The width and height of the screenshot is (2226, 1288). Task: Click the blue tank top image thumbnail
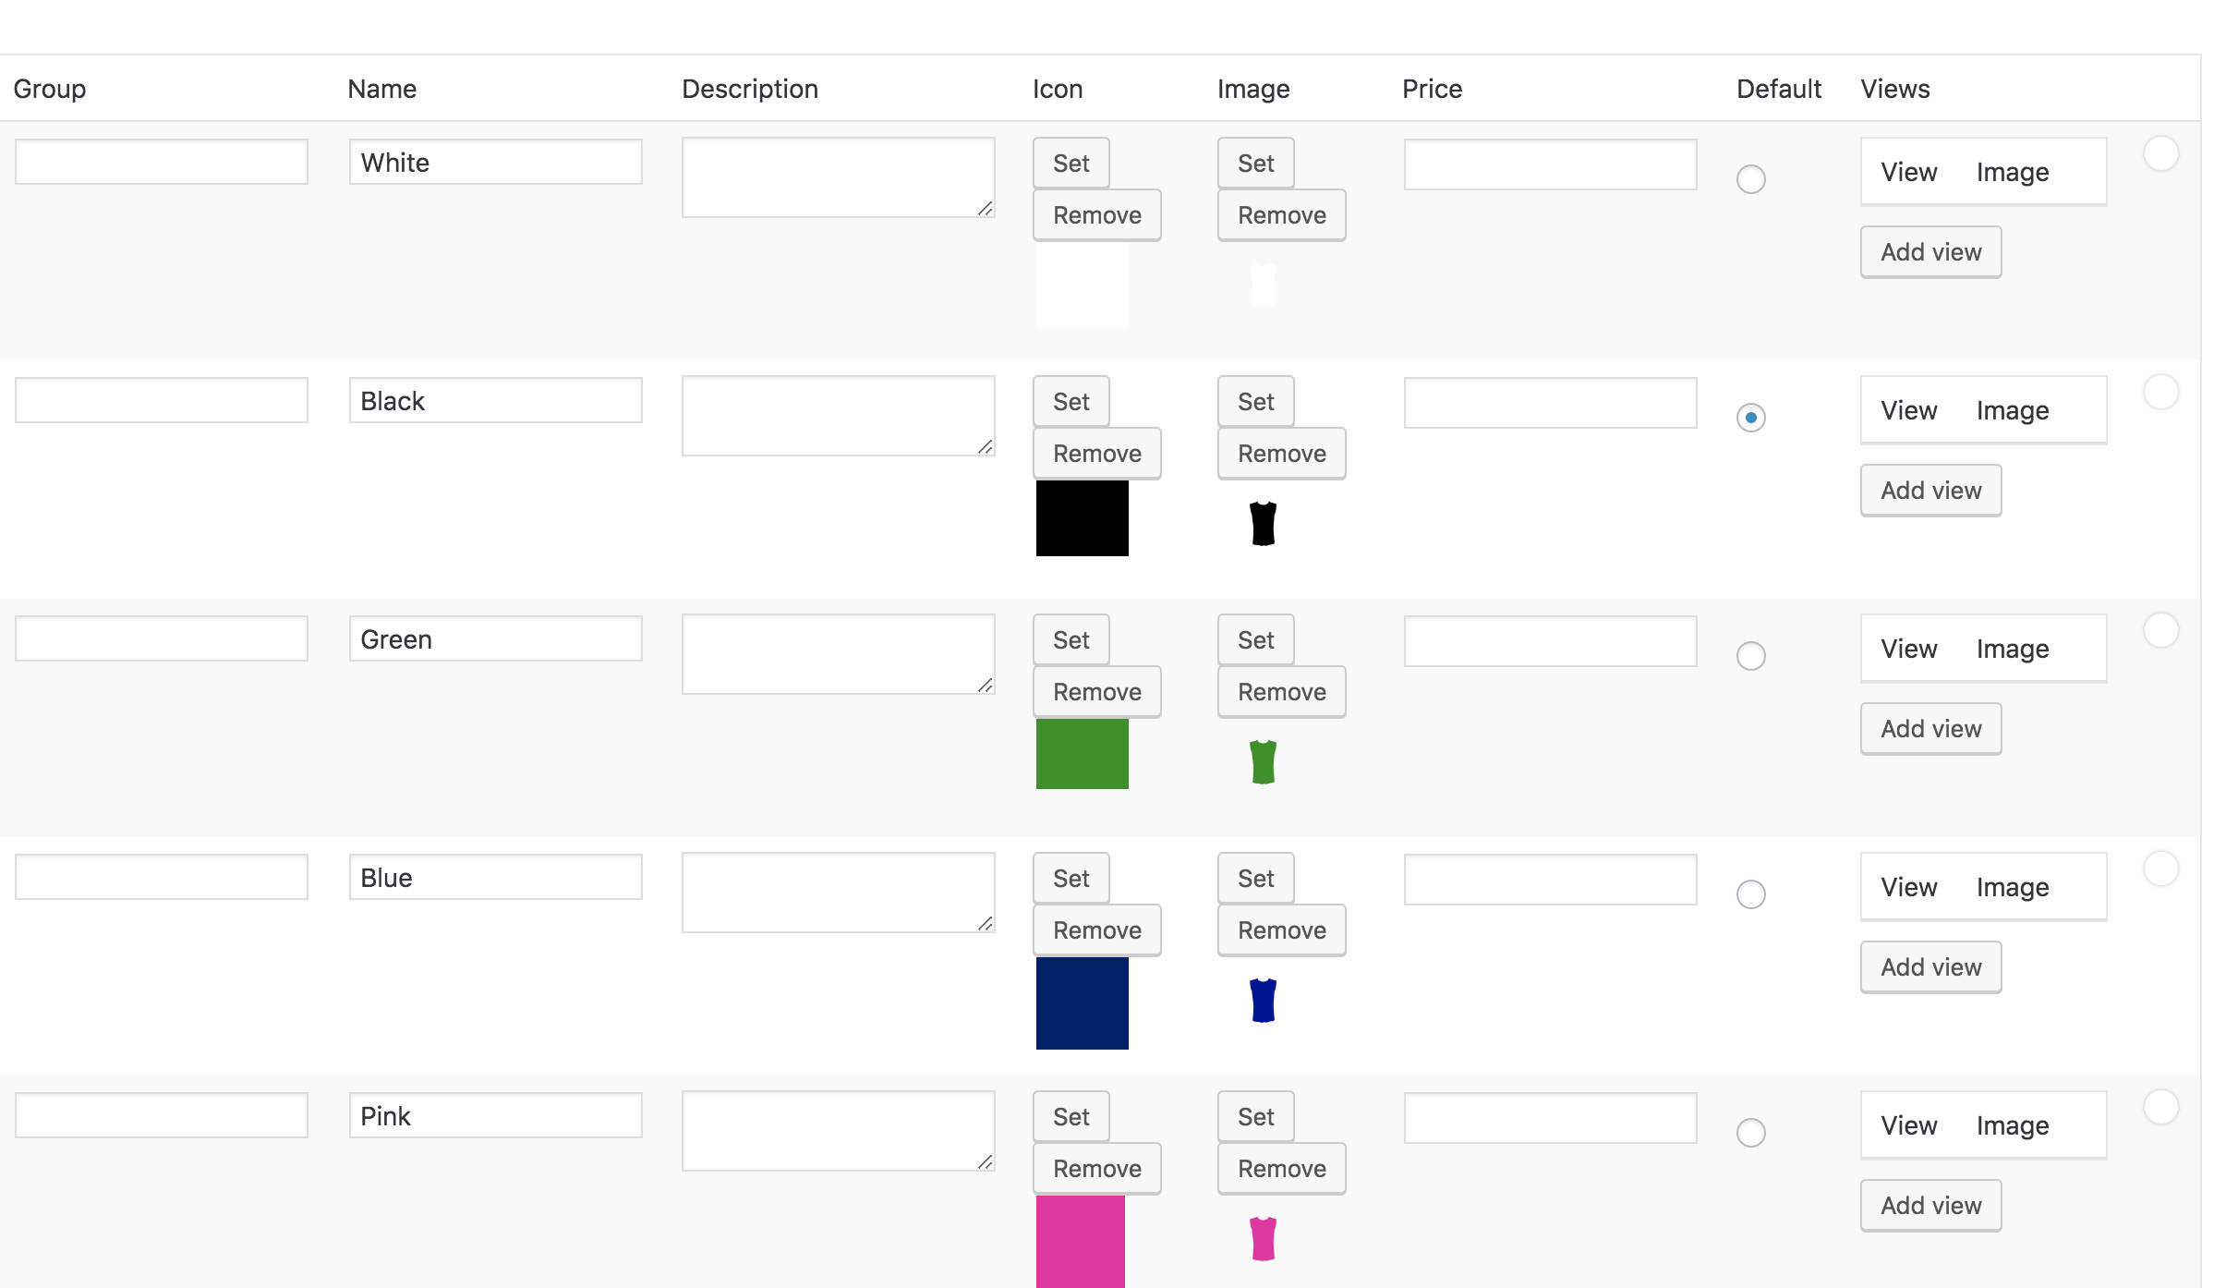pyautogui.click(x=1263, y=1001)
